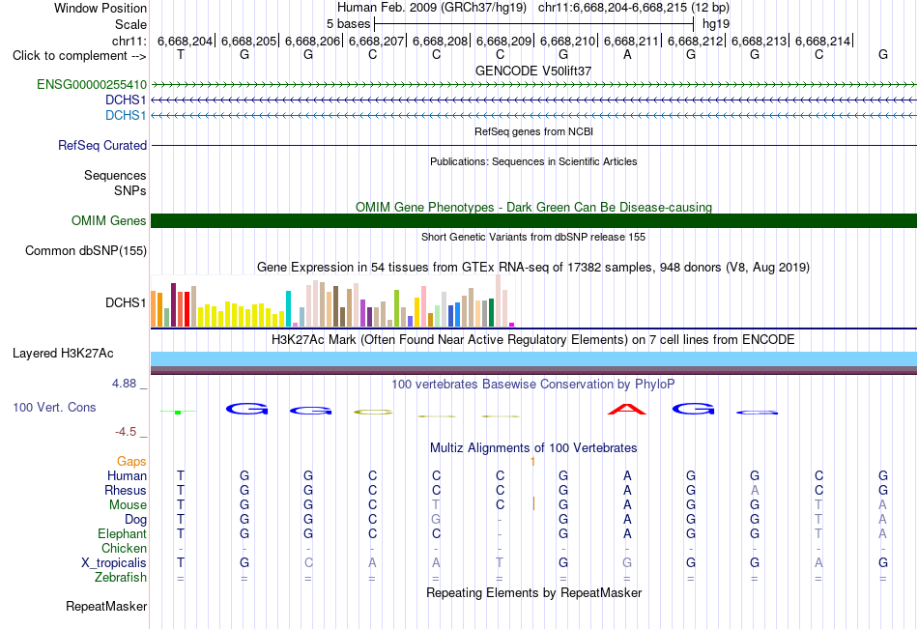Screen dimensions: 918x629
Task: Click the OMIM Genes label
Action: click(109, 221)
